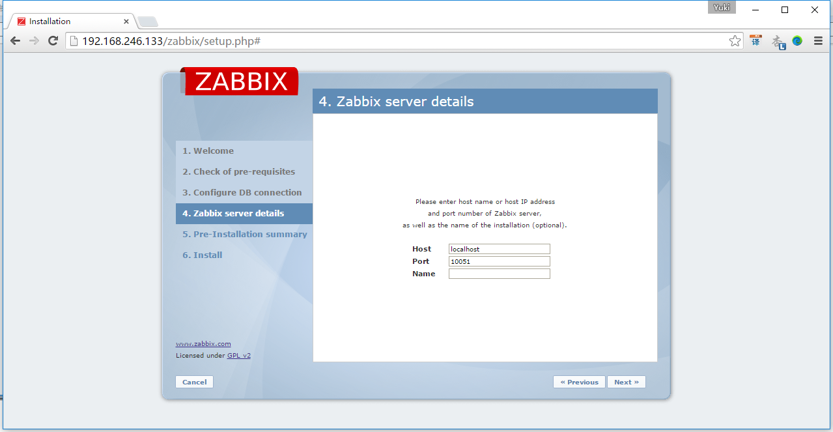The image size is (833, 432).
Task: Go to step 1. Welcome
Action: click(244, 151)
